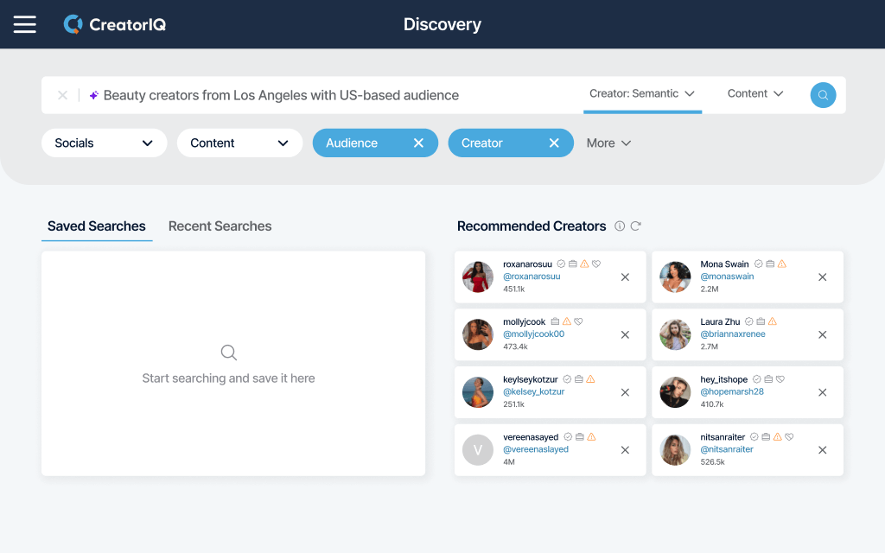Click the verified badge on vereenasayed's card
This screenshot has width=885, height=553.
tap(567, 435)
